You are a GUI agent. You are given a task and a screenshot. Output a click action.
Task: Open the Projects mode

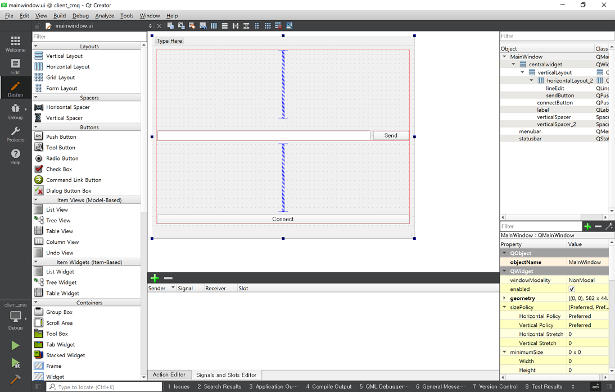(x=15, y=134)
